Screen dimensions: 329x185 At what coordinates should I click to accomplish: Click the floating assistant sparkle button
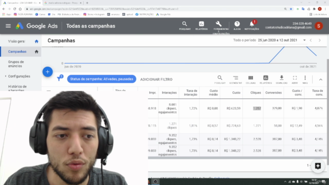pyautogui.click(x=318, y=166)
